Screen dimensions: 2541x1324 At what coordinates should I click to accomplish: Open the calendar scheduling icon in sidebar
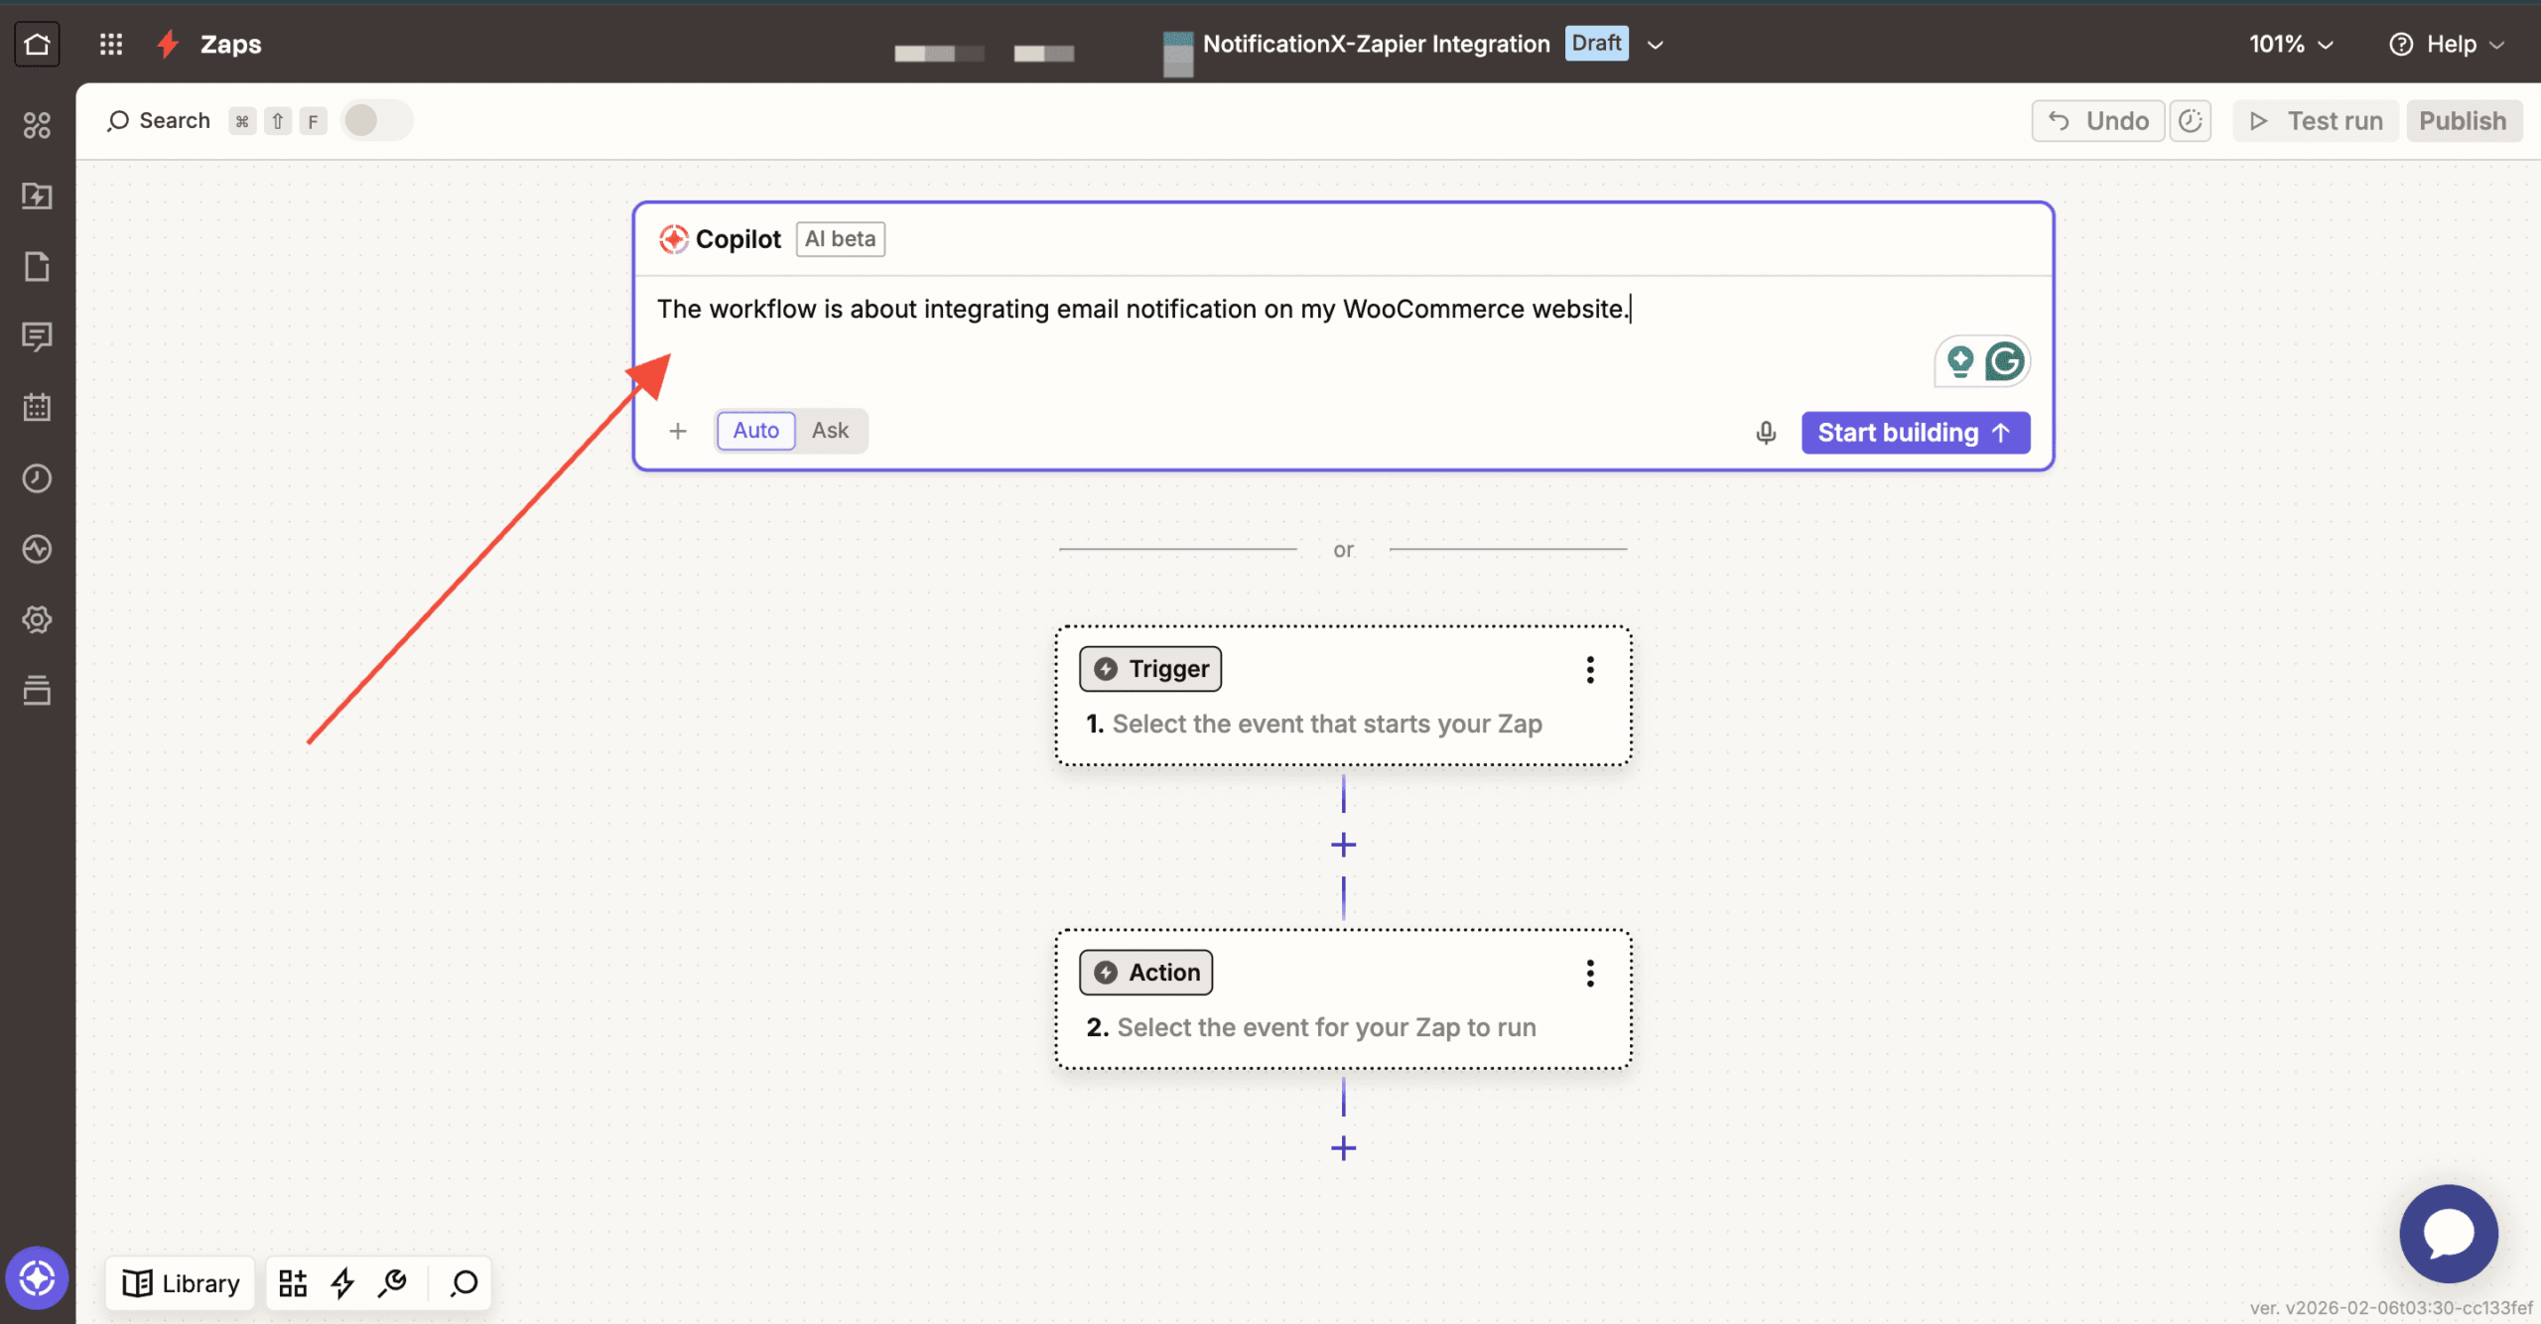pos(37,407)
